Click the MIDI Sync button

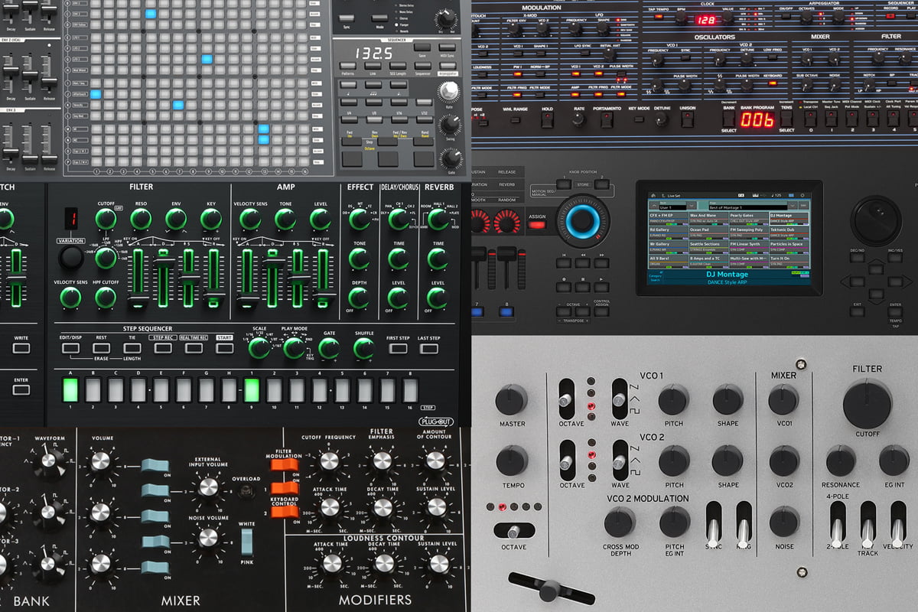click(x=448, y=47)
